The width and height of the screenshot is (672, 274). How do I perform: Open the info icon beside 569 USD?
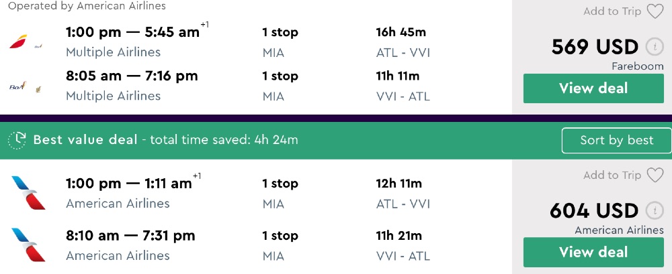coord(653,47)
